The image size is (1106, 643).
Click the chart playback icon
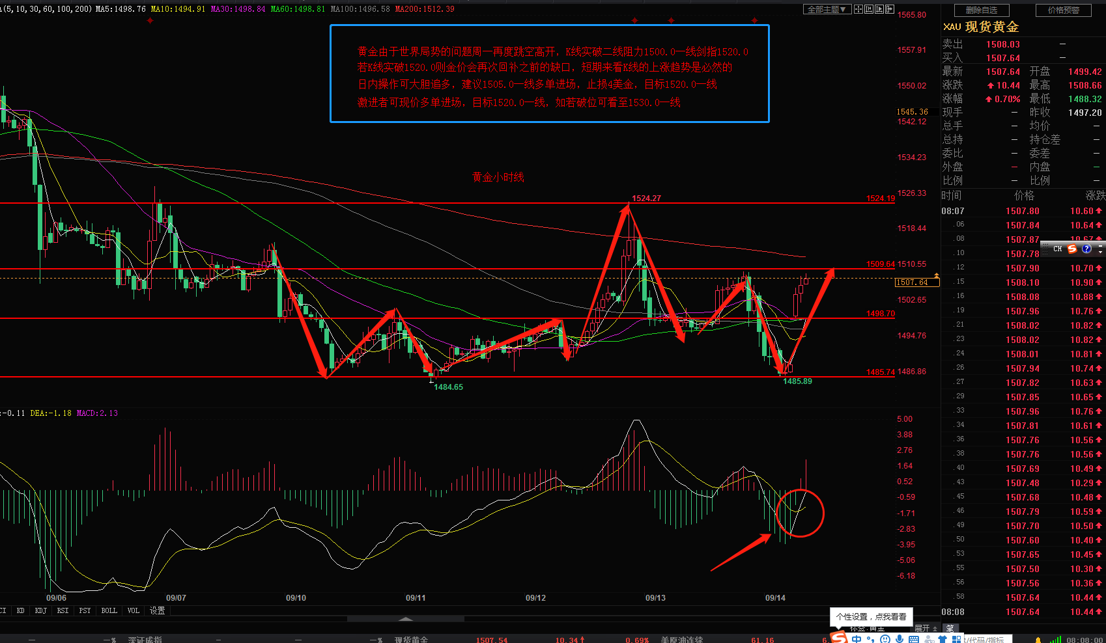click(879, 9)
